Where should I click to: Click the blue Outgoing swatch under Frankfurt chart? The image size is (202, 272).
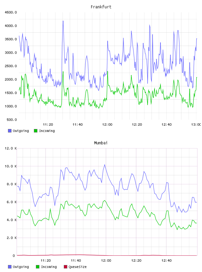click(x=10, y=131)
